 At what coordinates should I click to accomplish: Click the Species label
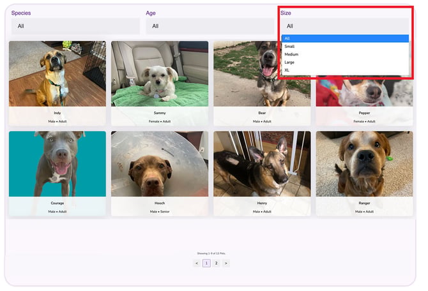pyautogui.click(x=21, y=13)
